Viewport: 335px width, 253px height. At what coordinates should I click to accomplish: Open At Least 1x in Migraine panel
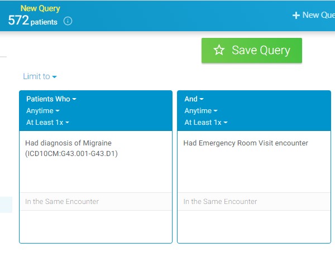coord(47,123)
